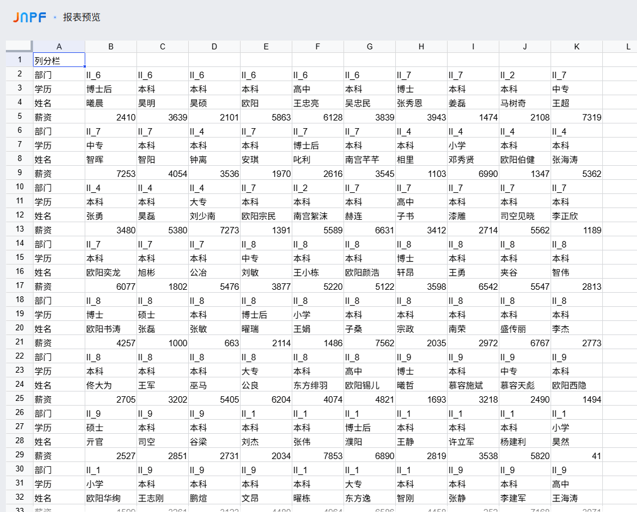This screenshot has width=637, height=512.
Task: Click the cell with name 王忠亮
Action: [x=318, y=103]
